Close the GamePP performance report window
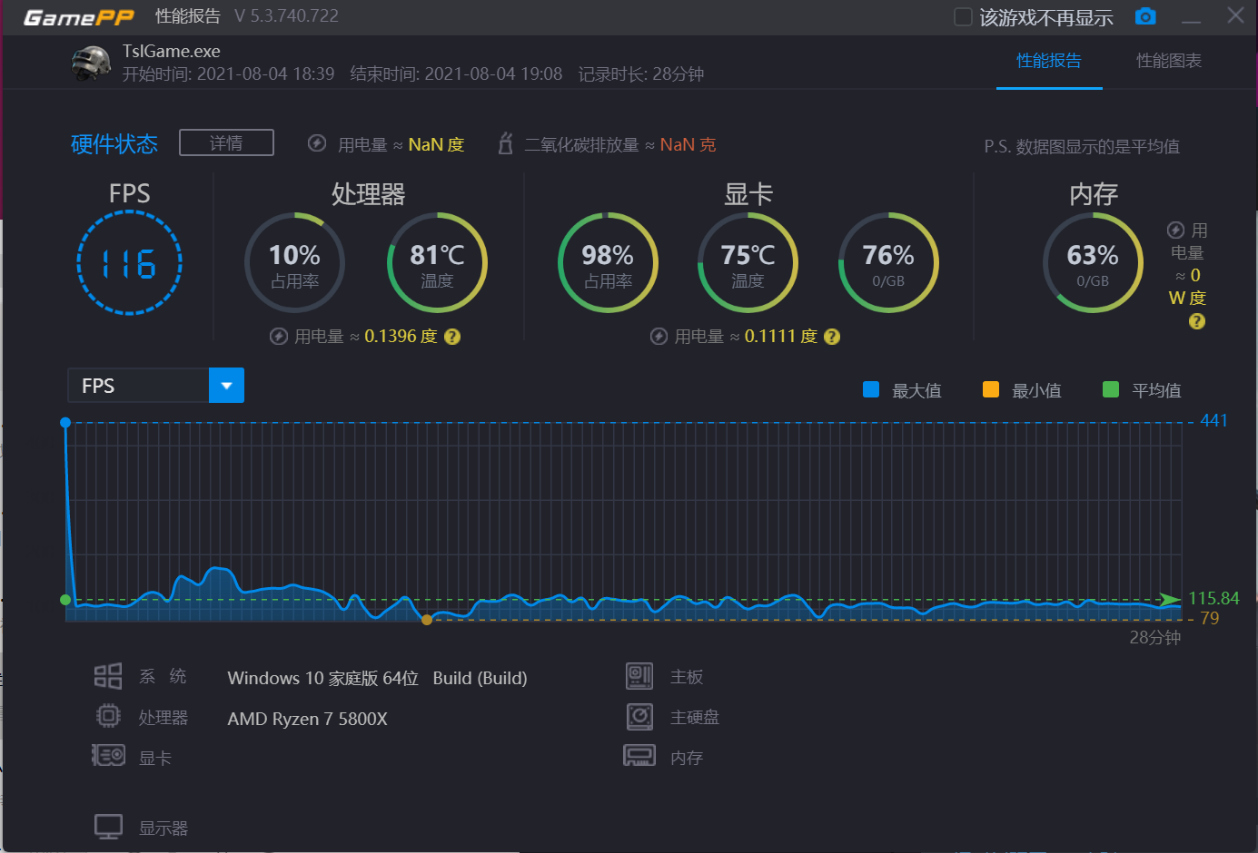 1236,15
